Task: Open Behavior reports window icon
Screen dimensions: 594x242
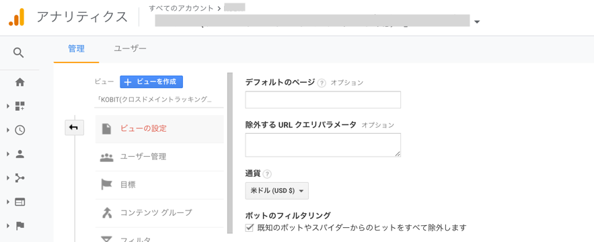Action: (x=20, y=202)
